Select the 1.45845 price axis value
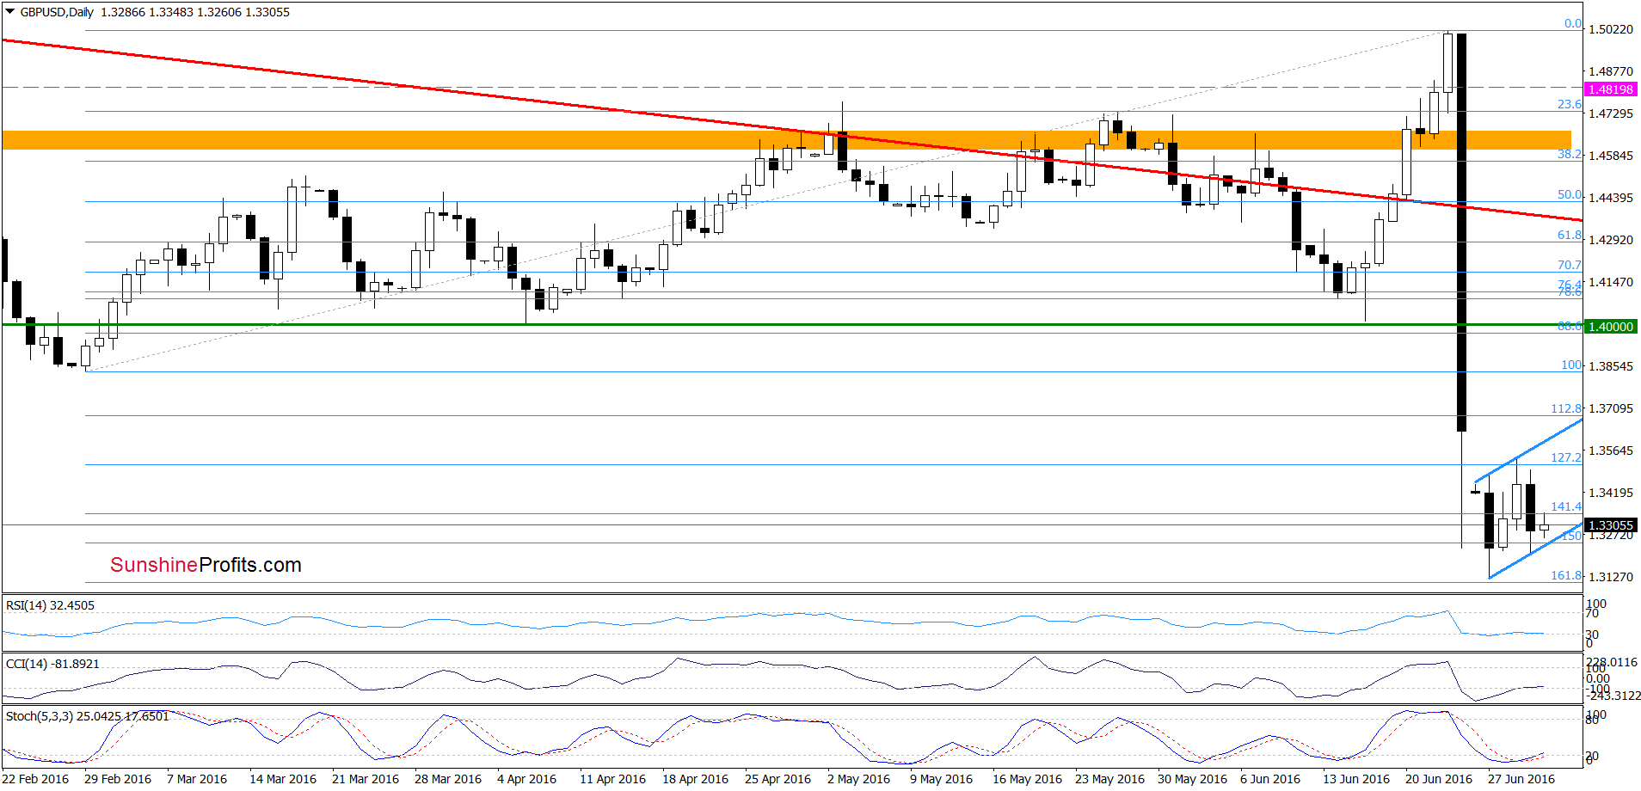Screen dimensions: 1641x791 click(x=1611, y=156)
